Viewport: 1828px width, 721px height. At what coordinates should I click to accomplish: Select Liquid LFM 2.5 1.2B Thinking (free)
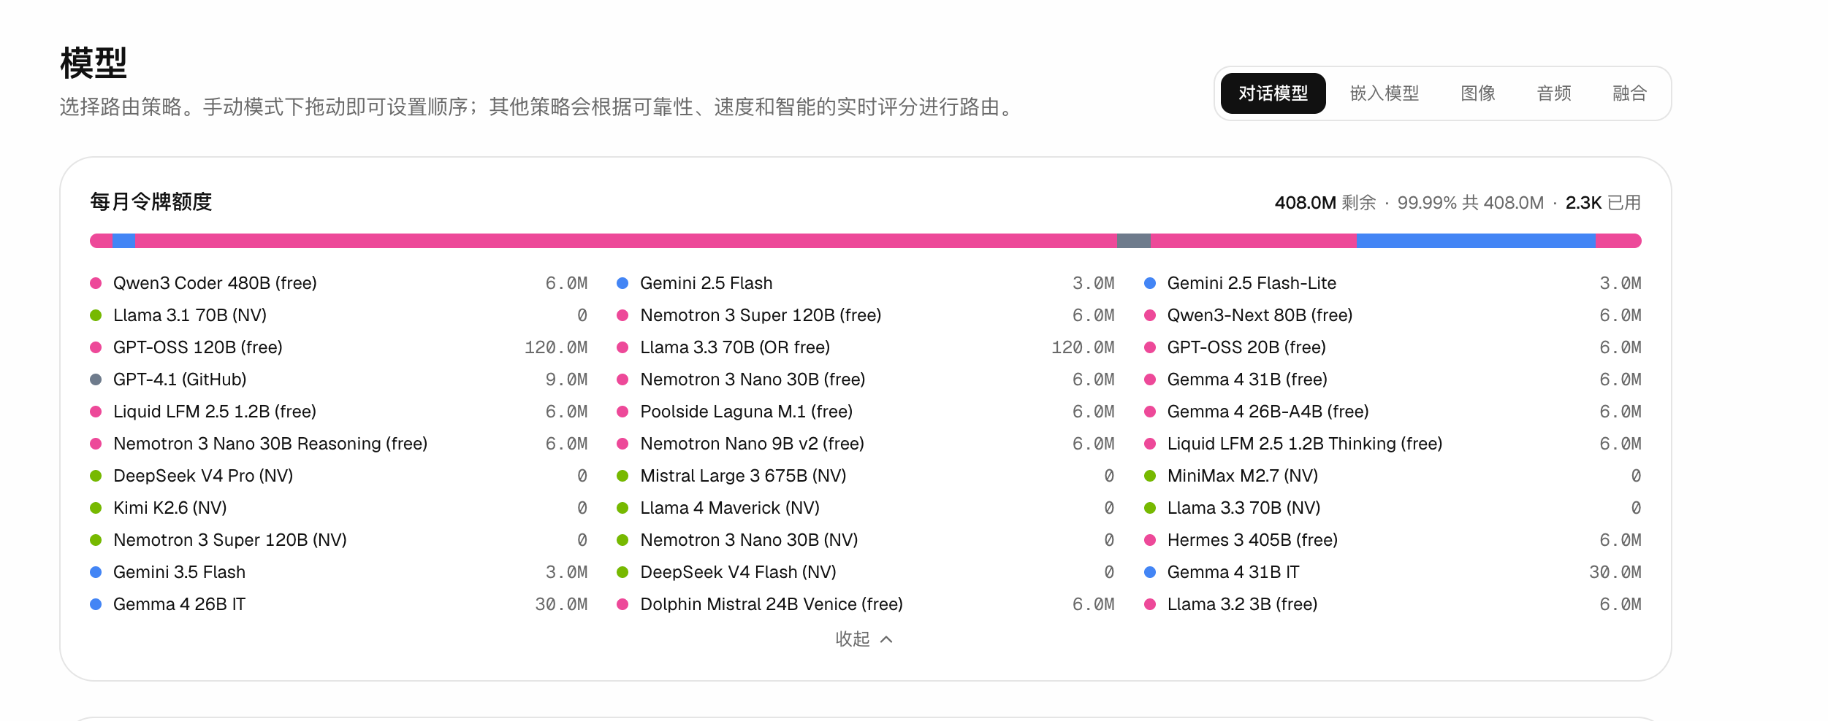point(1305,444)
